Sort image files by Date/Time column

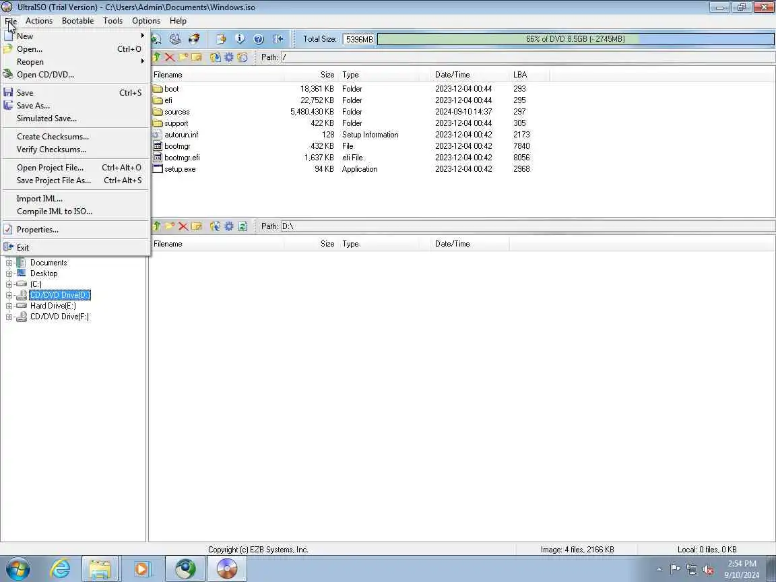[470, 75]
